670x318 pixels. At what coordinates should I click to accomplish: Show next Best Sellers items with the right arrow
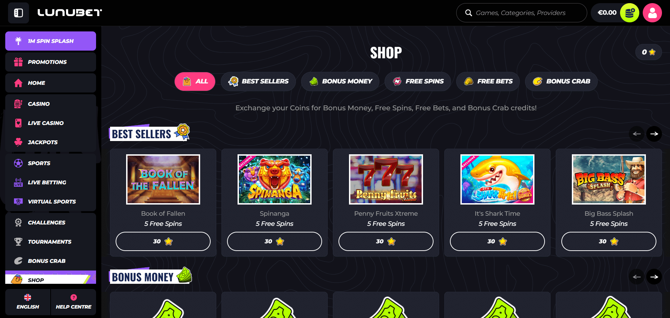654,134
